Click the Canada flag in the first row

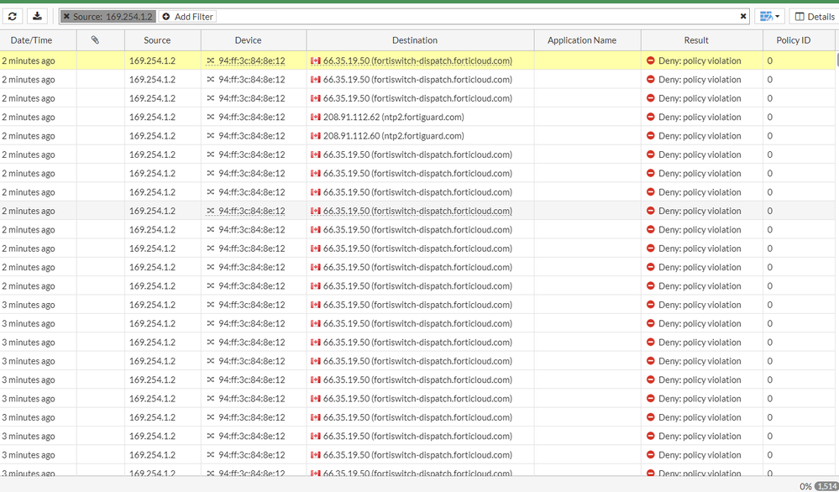[x=316, y=60]
